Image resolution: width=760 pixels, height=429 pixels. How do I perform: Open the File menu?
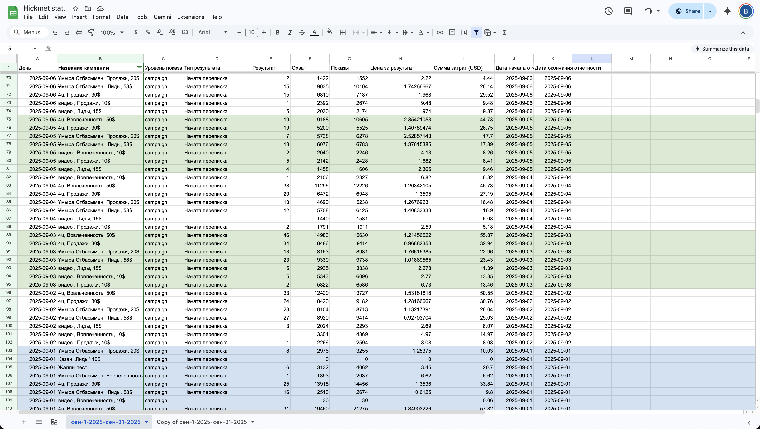(x=28, y=17)
